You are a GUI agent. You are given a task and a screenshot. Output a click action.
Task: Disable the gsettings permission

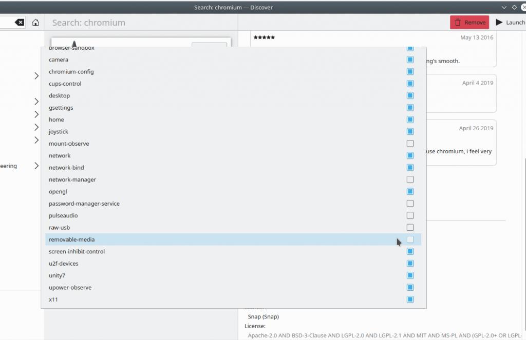point(410,108)
